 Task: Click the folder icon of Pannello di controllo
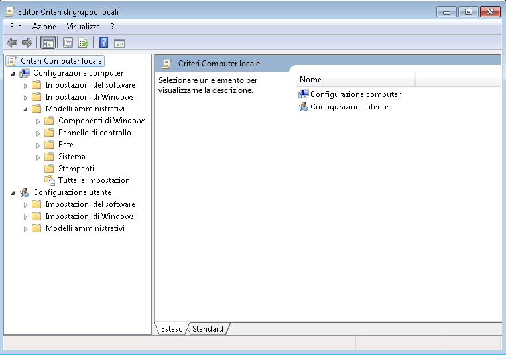click(x=49, y=133)
